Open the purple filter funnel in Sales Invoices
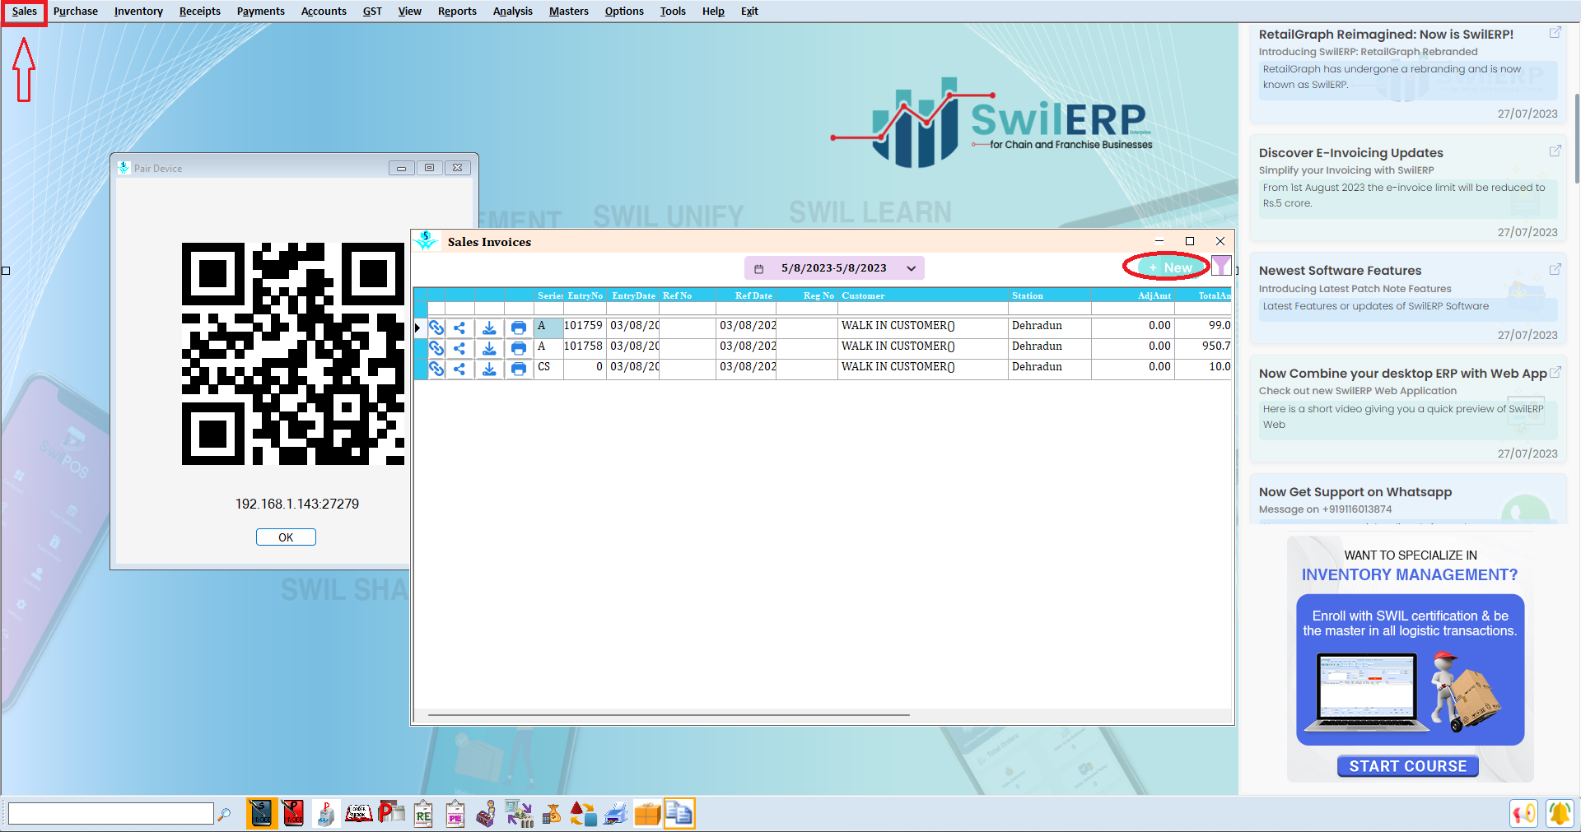The width and height of the screenshot is (1581, 832). (x=1221, y=266)
